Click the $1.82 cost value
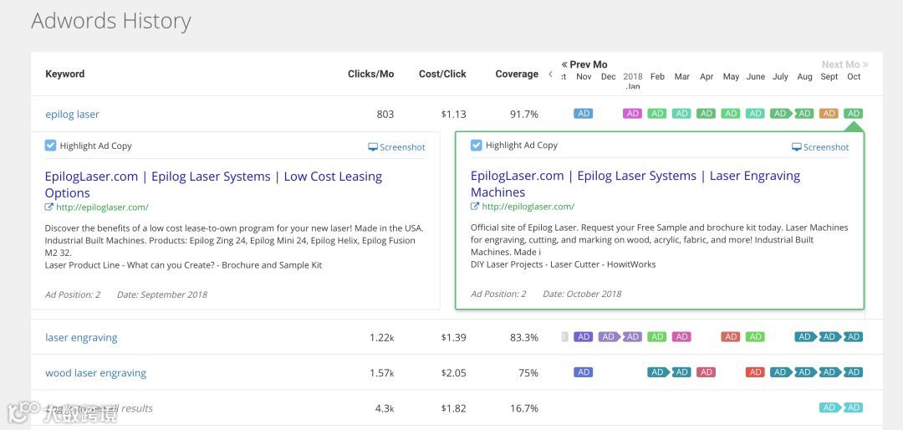The image size is (903, 430). [454, 409]
